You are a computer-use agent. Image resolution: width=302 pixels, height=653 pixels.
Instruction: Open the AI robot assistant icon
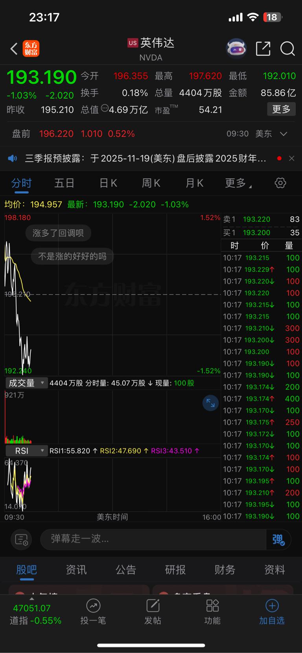[236, 49]
